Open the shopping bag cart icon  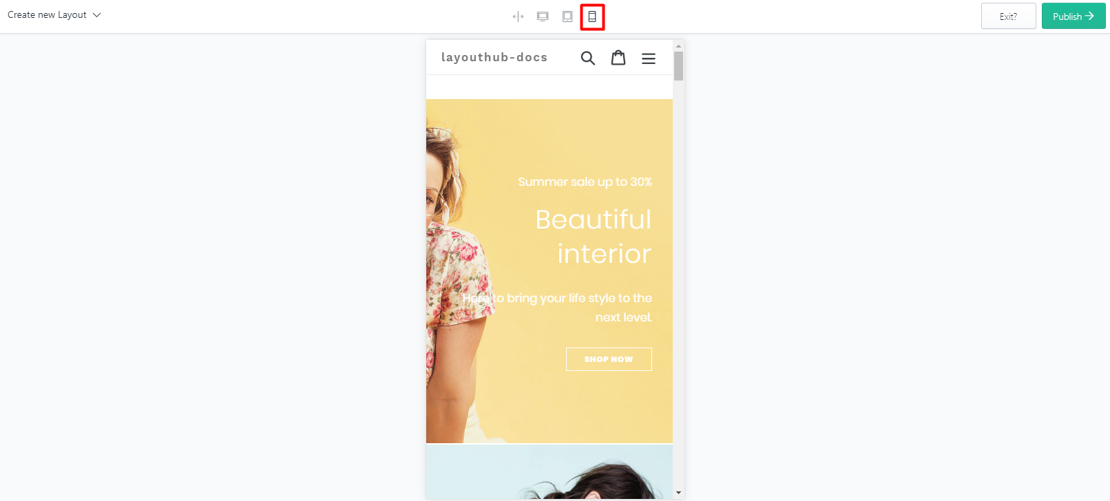[618, 57]
